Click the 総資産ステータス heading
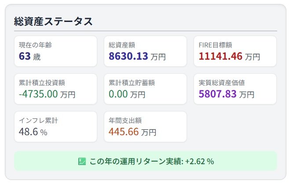 tap(53, 21)
